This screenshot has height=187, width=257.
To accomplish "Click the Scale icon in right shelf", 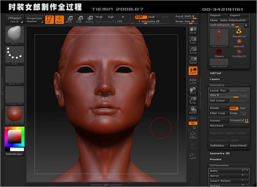I will pos(193,100).
